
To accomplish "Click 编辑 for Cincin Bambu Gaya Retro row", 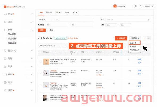I will (139, 59).
